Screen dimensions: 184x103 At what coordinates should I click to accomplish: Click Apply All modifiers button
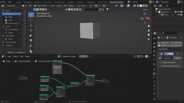click(164, 43)
